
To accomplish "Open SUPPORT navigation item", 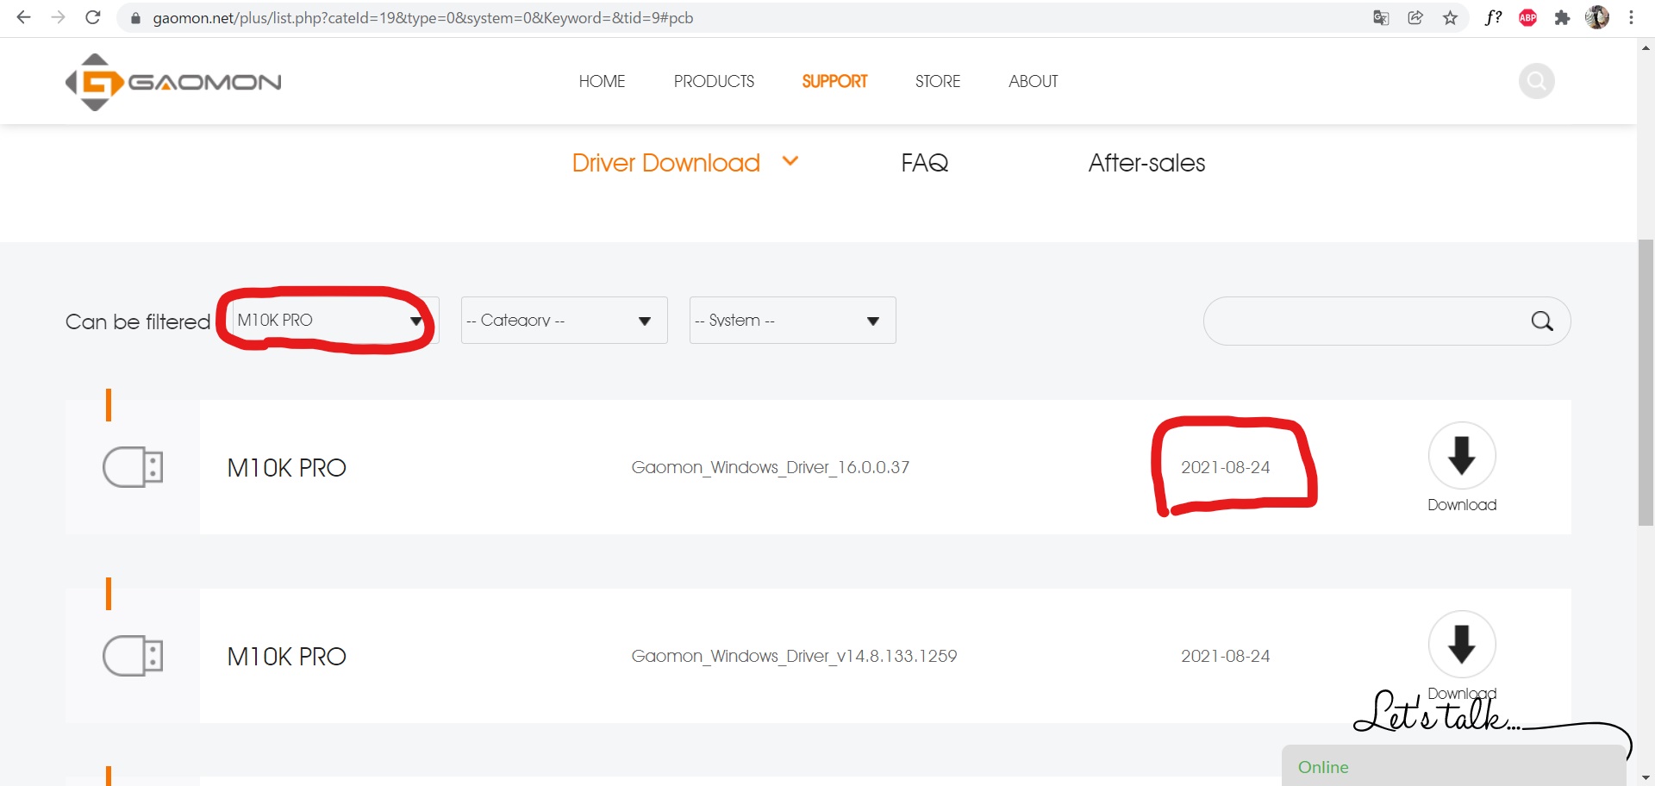I will pyautogui.click(x=834, y=81).
